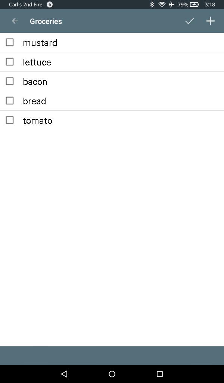The image size is (224, 383).
Task: Tap the back arrow beside Groceries
Action: point(15,21)
